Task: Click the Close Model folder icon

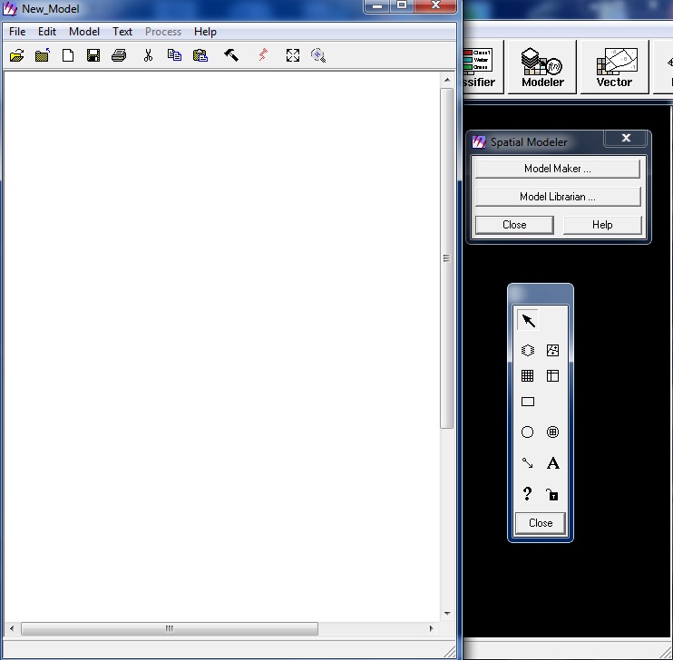Action: click(42, 55)
